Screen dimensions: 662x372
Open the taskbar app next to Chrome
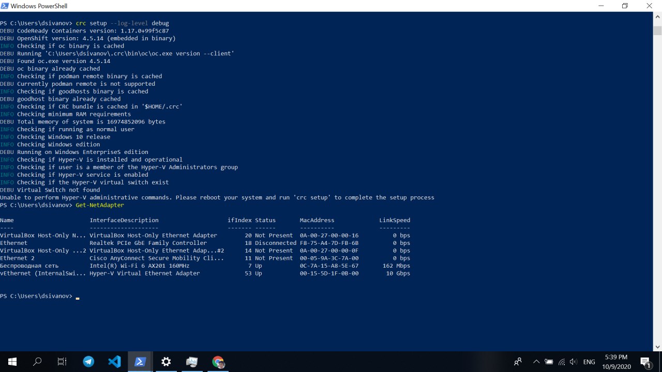click(x=192, y=362)
